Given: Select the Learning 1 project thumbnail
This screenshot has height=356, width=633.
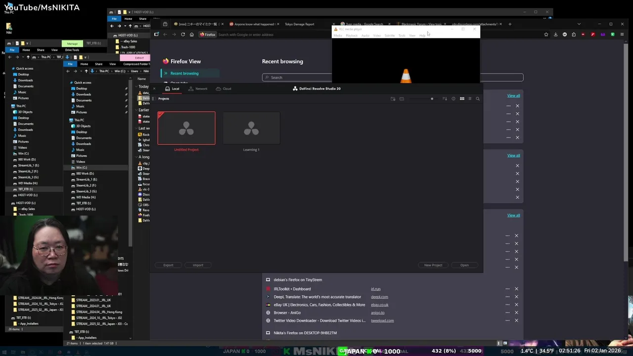Looking at the screenshot, I should (x=251, y=128).
